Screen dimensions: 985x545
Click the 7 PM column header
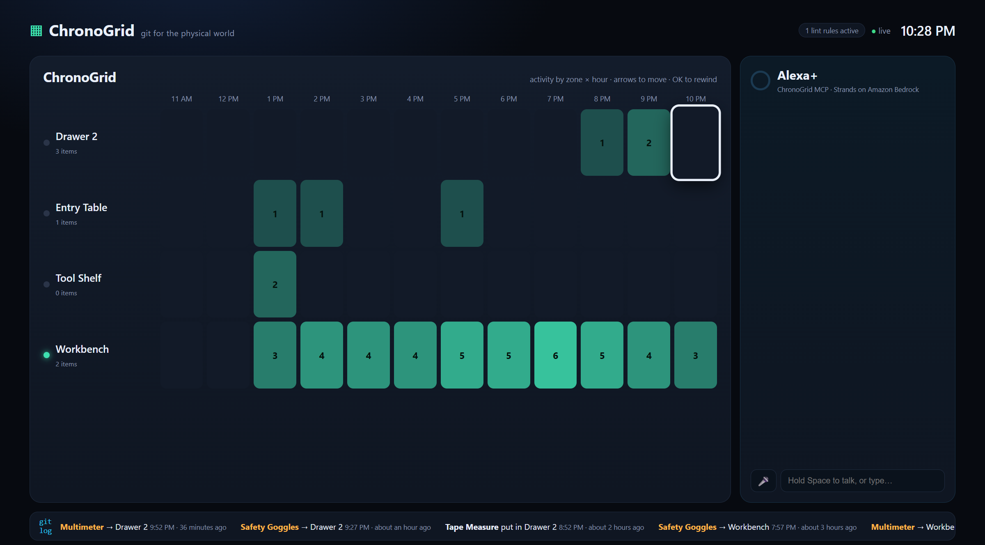point(555,99)
